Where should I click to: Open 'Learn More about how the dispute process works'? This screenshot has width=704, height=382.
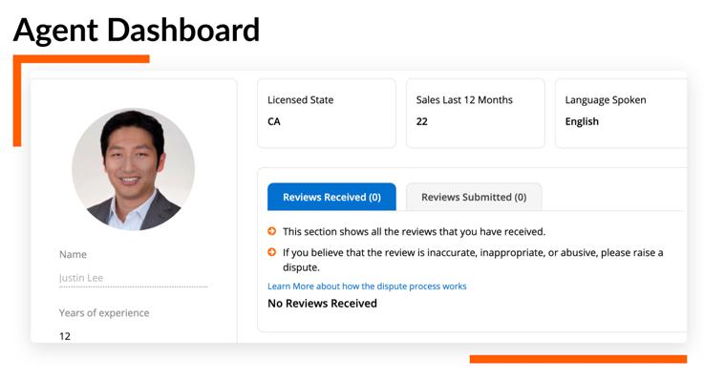point(367,286)
